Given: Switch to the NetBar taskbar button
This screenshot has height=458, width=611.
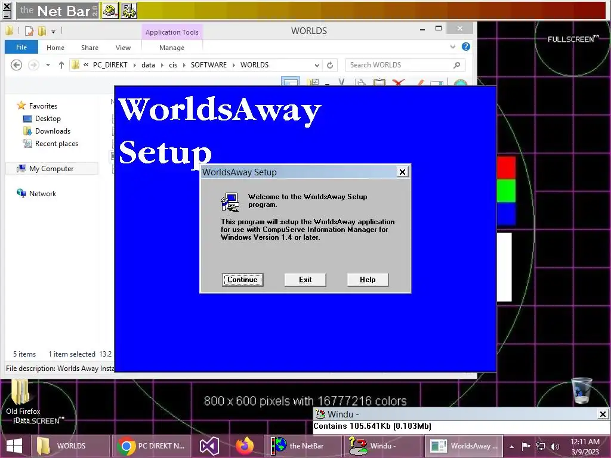Looking at the screenshot, I should pyautogui.click(x=303, y=446).
